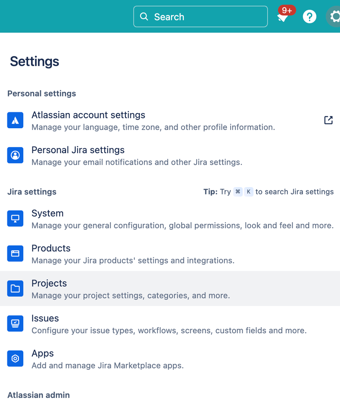Click the Apps hexagon icon
The image size is (340, 408).
tap(15, 359)
